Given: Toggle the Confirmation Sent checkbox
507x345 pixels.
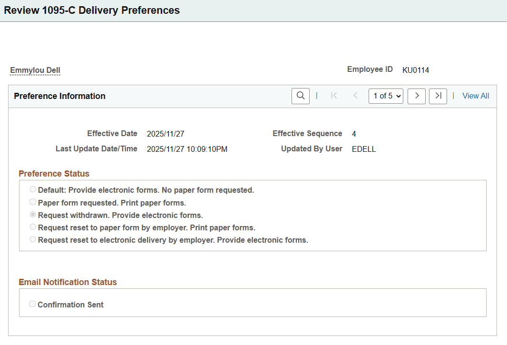Looking at the screenshot, I should pyautogui.click(x=32, y=304).
